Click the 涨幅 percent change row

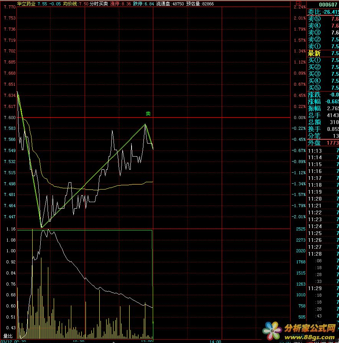(x=323, y=101)
